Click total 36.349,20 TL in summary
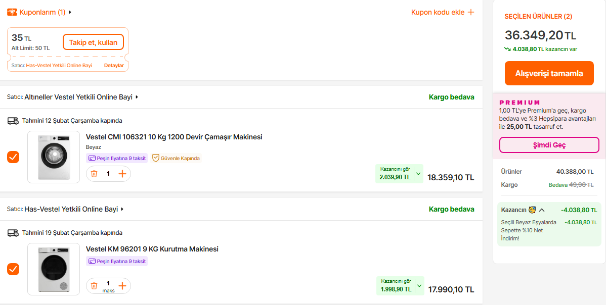606x305 pixels. click(540, 35)
